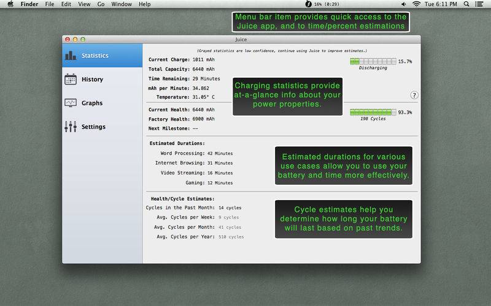Open the Finder menu
The width and height of the screenshot is (491, 306).
29,4
